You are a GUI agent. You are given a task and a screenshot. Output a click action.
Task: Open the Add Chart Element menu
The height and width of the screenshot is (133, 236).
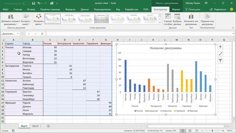point(11,20)
